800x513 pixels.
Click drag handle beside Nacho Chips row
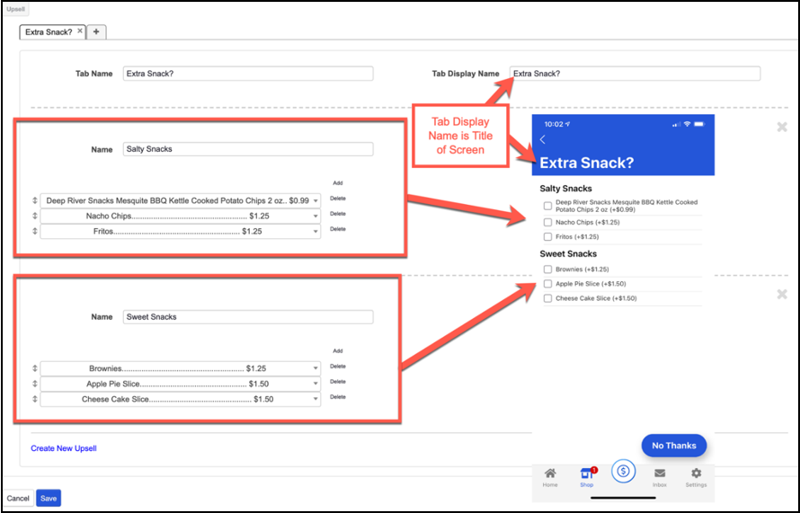(x=35, y=217)
